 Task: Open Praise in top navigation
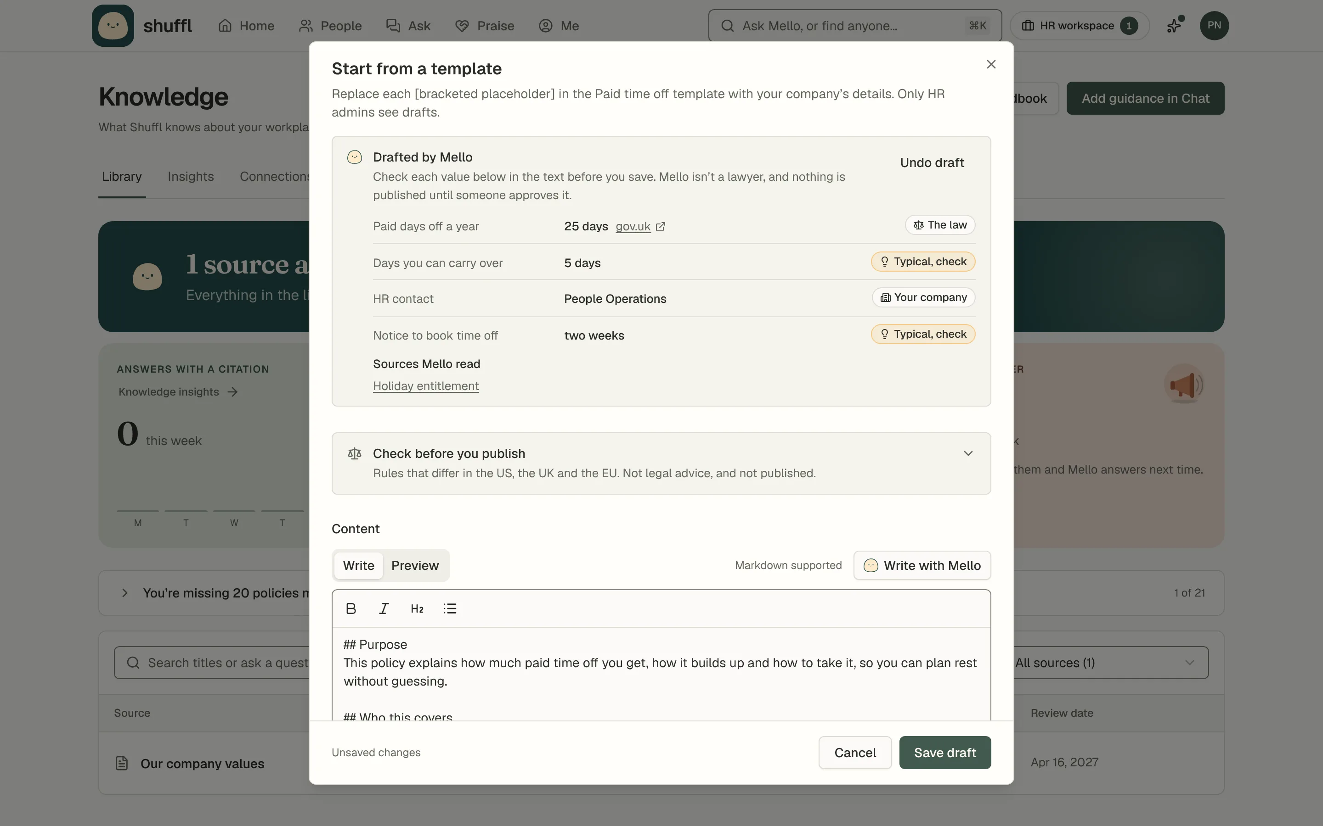pos(484,26)
